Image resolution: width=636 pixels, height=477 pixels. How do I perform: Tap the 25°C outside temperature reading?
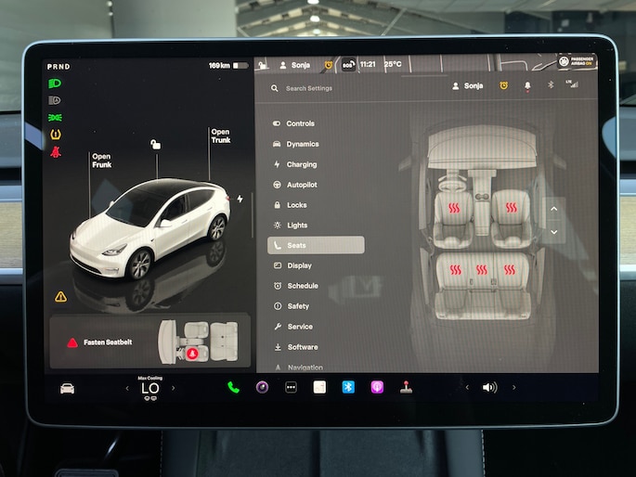point(393,64)
